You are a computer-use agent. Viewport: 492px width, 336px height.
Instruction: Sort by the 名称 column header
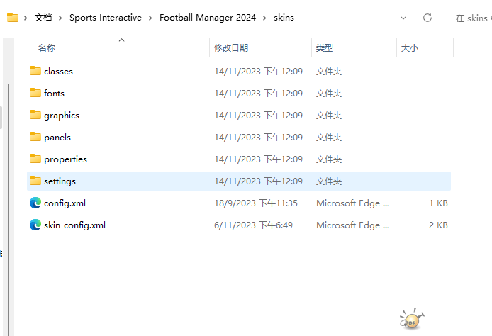[x=47, y=48]
